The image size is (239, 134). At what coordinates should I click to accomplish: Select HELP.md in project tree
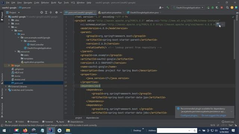(19, 73)
